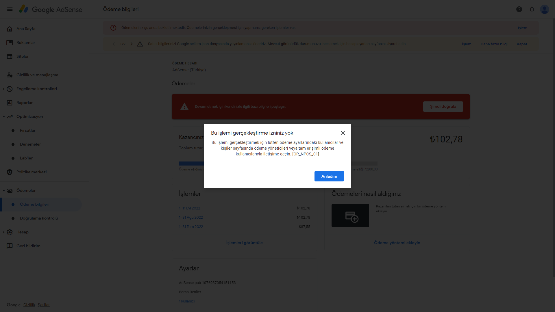This screenshot has width=555, height=312.
Task: Open the 11 Eyl 2022 transaction
Action: [x=191, y=208]
